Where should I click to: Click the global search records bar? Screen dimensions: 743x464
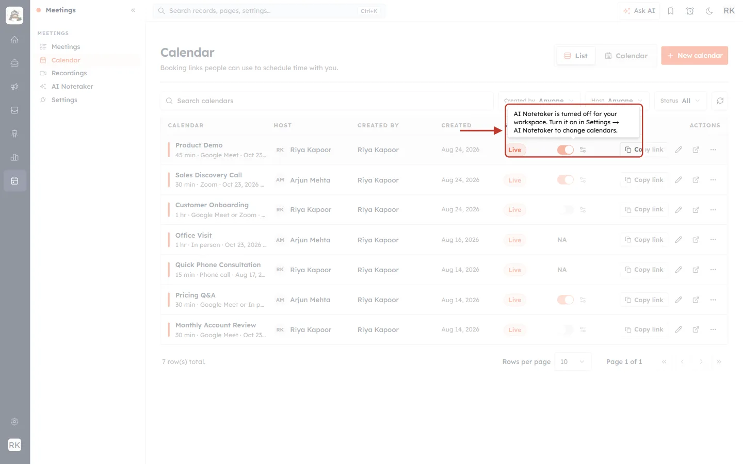(x=269, y=11)
